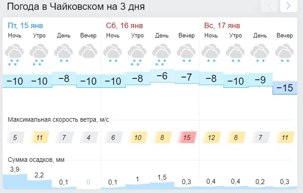Click Sunday evening snow cloud icon
Viewport: 303px width, 193px height.
coord(284,53)
